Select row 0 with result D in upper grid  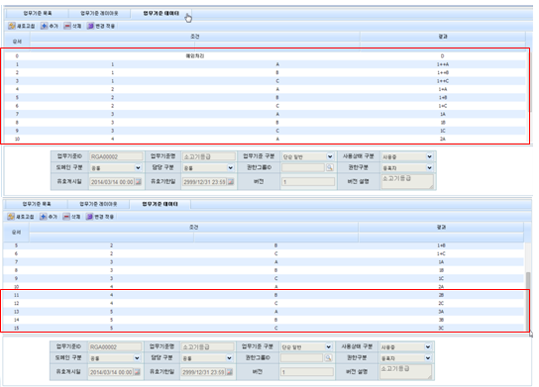(265, 56)
